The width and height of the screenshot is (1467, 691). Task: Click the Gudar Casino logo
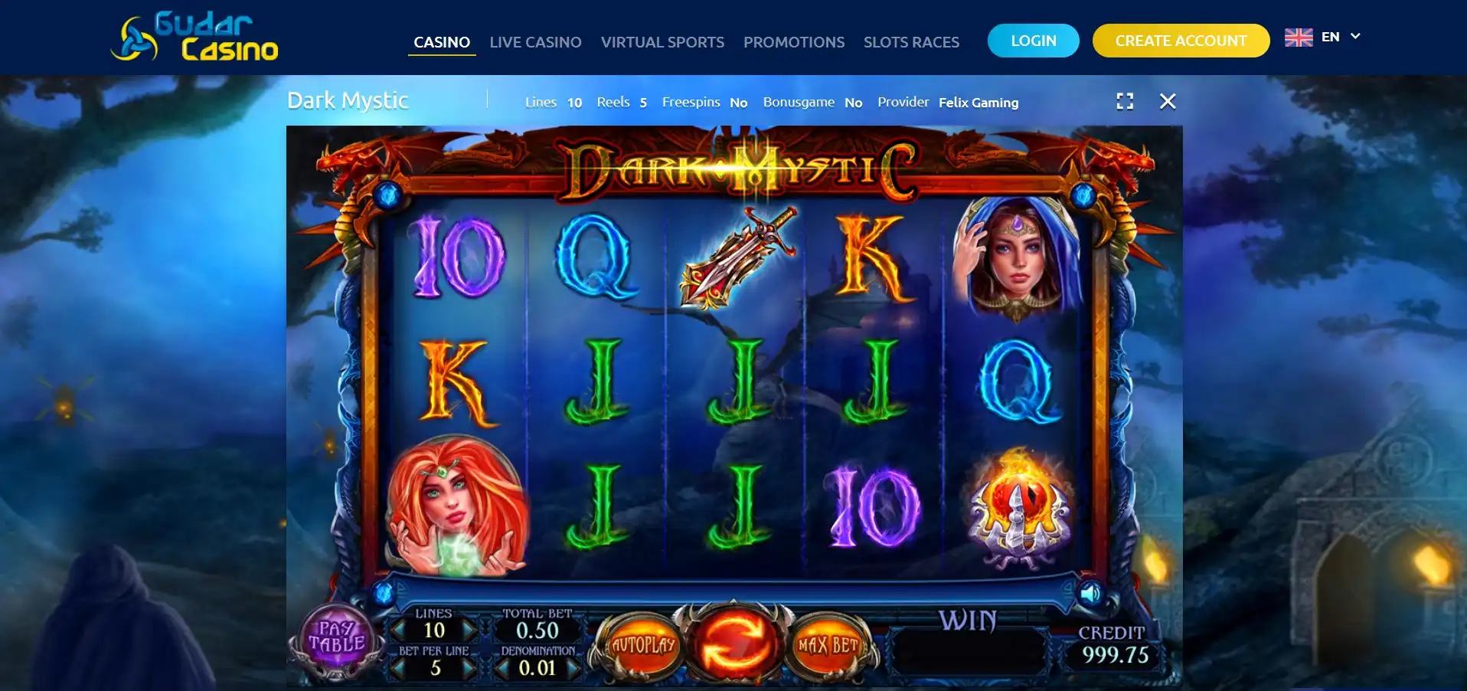[194, 37]
